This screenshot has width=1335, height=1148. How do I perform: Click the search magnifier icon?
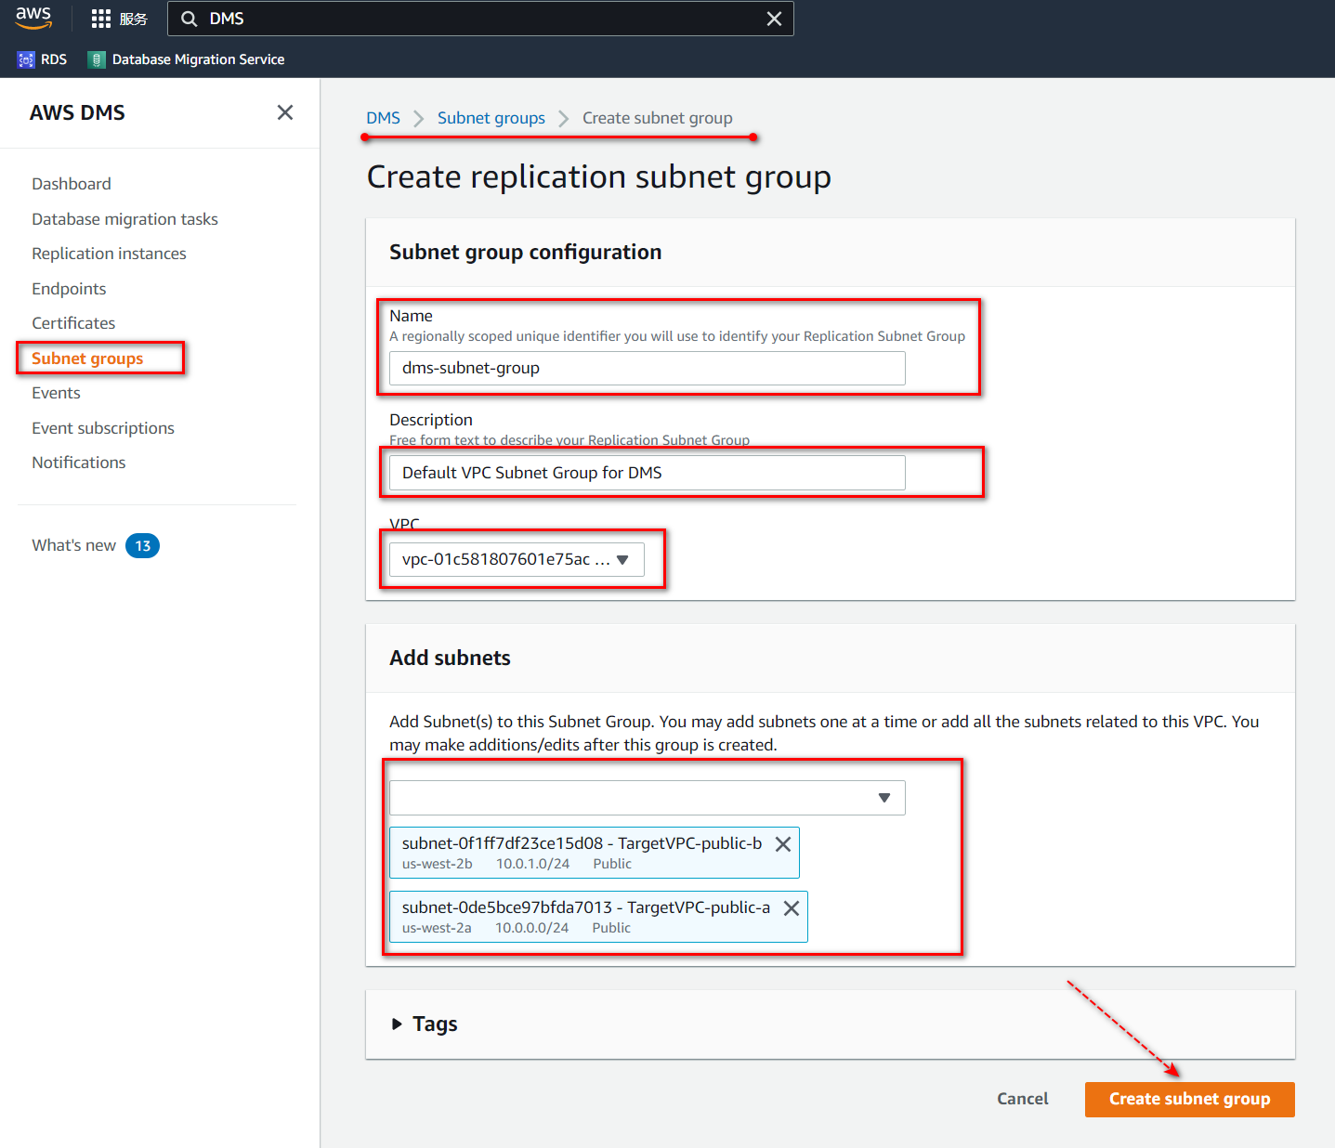pos(189,19)
